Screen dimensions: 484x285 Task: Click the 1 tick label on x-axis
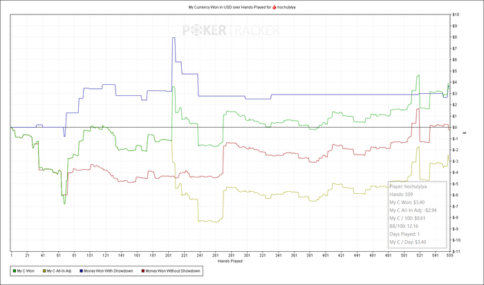[12, 255]
